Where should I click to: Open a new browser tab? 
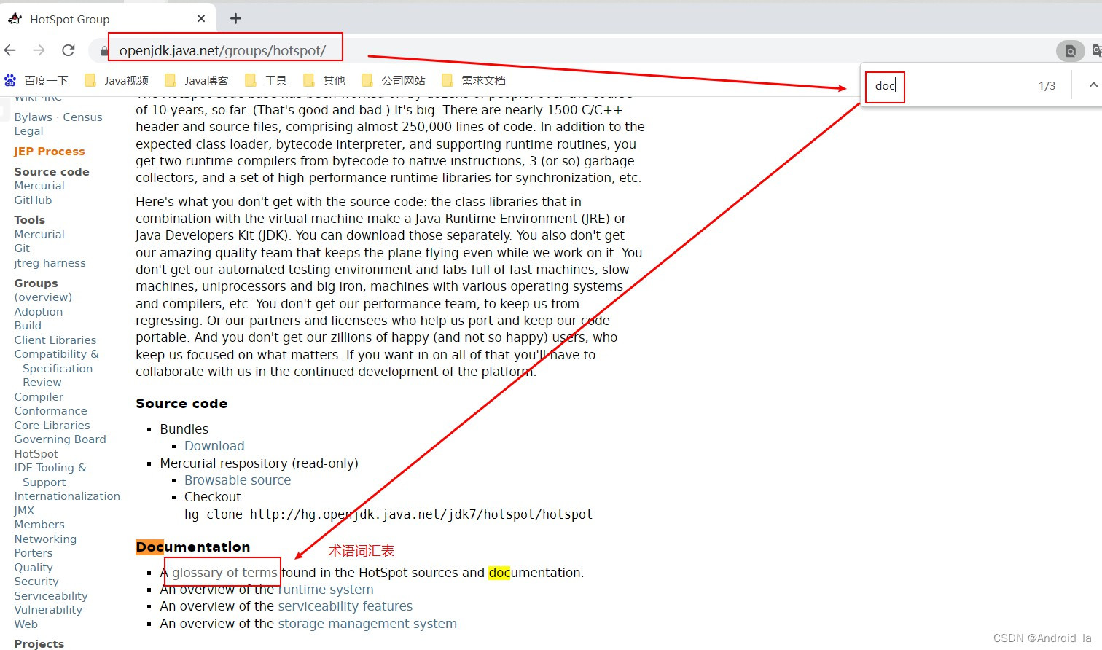tap(235, 18)
